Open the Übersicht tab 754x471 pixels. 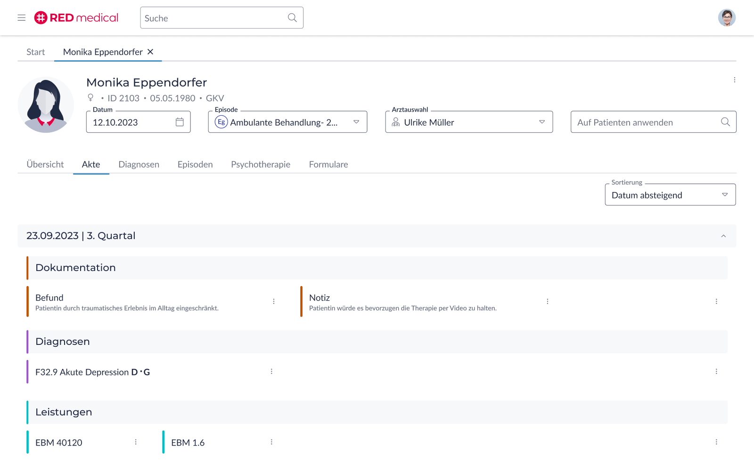45,164
